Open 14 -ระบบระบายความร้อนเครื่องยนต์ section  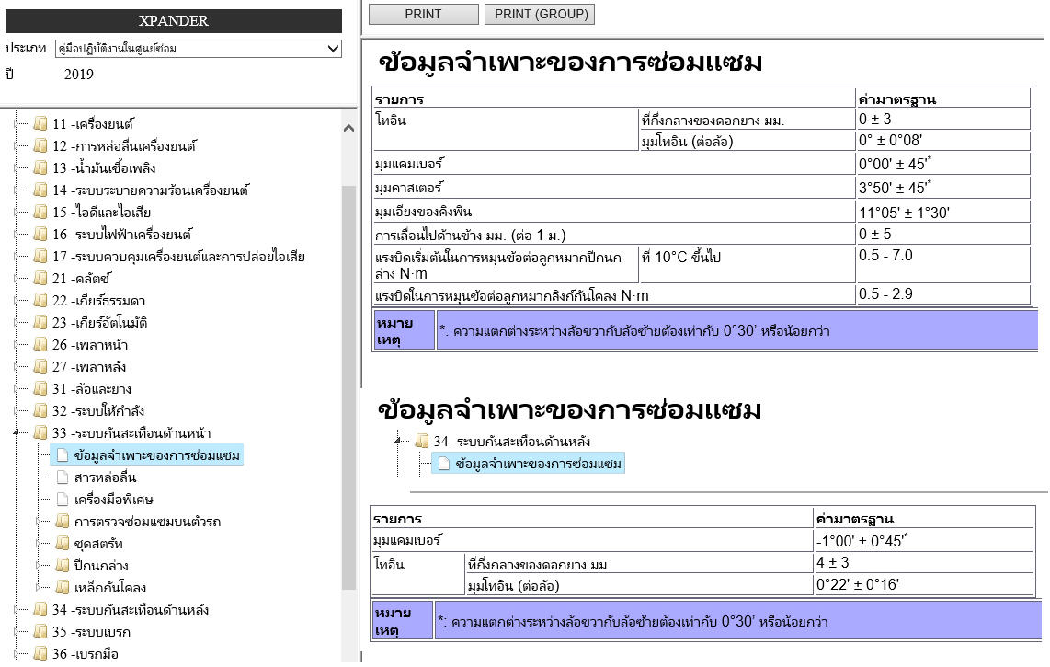[x=151, y=190]
